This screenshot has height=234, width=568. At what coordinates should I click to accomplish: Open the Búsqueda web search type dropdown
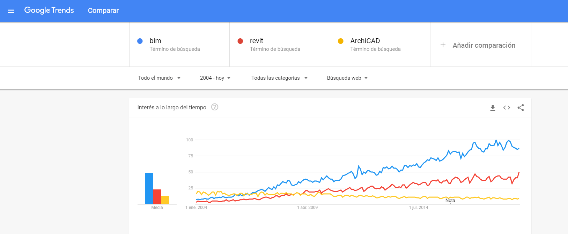click(347, 78)
